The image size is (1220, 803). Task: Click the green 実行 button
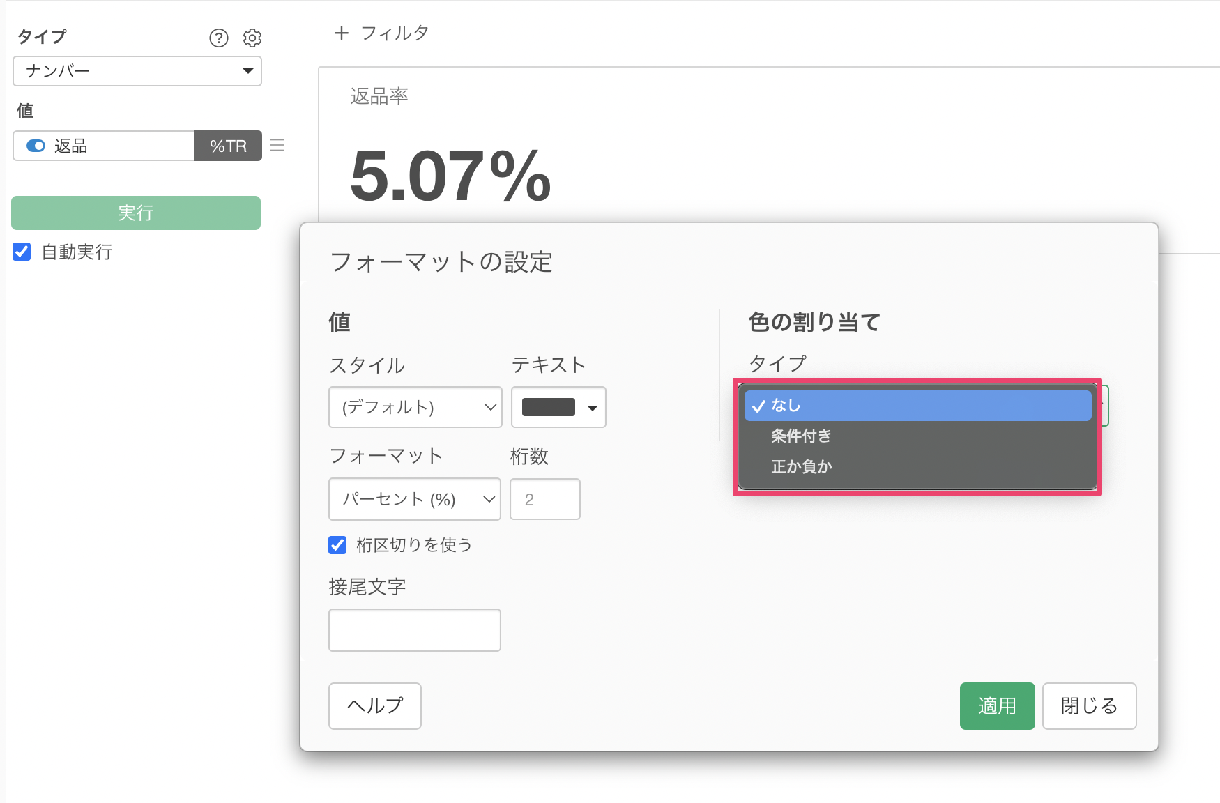(136, 213)
